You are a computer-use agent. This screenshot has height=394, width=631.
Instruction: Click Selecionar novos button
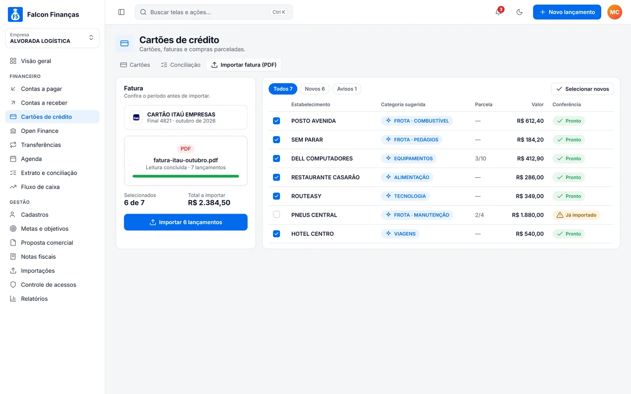(582, 89)
